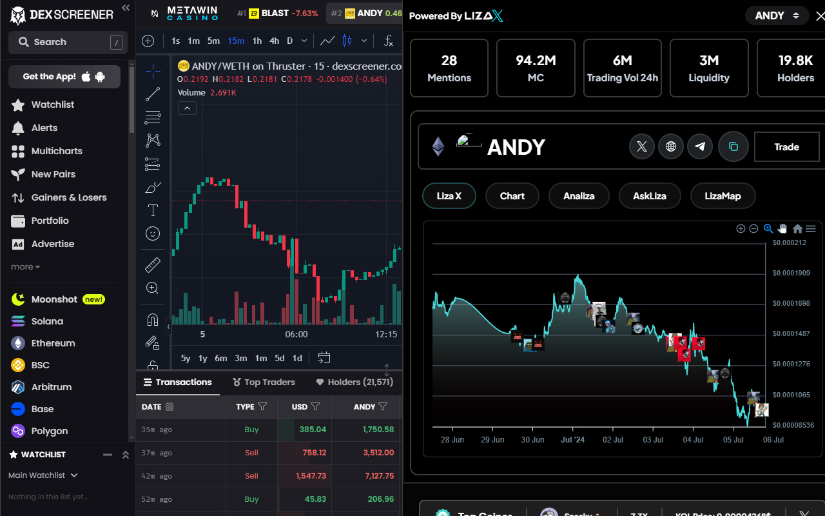Open the fx indicators menu
The image size is (825, 516).
[388, 41]
